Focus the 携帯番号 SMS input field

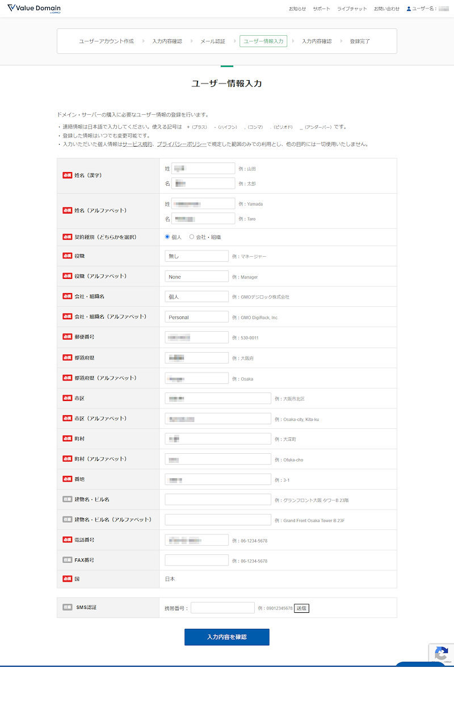pyautogui.click(x=222, y=608)
